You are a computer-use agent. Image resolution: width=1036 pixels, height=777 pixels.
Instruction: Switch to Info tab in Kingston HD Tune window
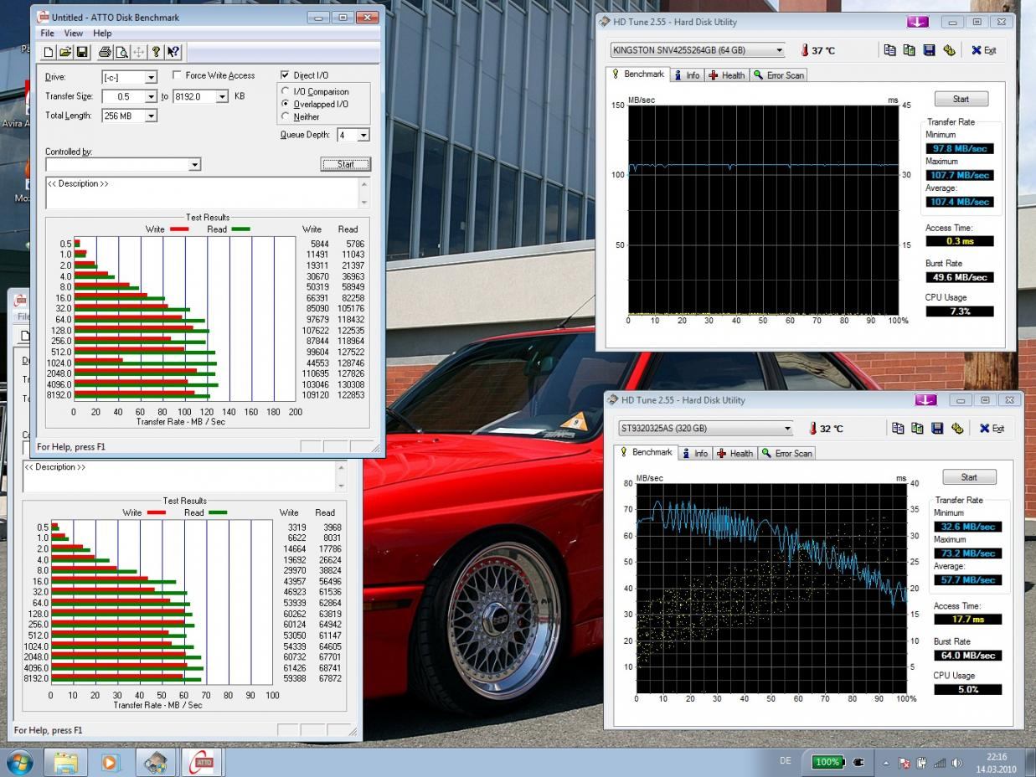coord(687,75)
